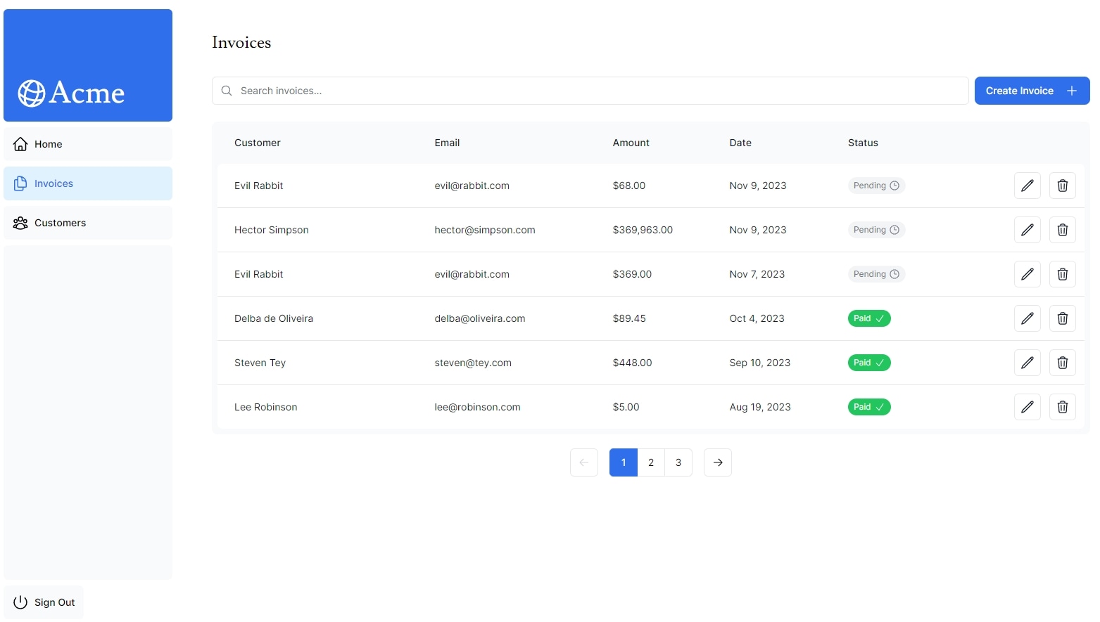Image resolution: width=1100 pixels, height=622 pixels.
Task: Click the Invoices document icon in sidebar
Action: [21, 183]
